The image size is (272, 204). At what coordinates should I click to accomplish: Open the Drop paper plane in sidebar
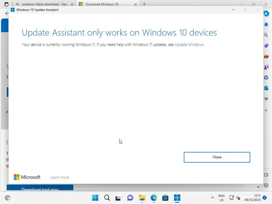point(266,99)
